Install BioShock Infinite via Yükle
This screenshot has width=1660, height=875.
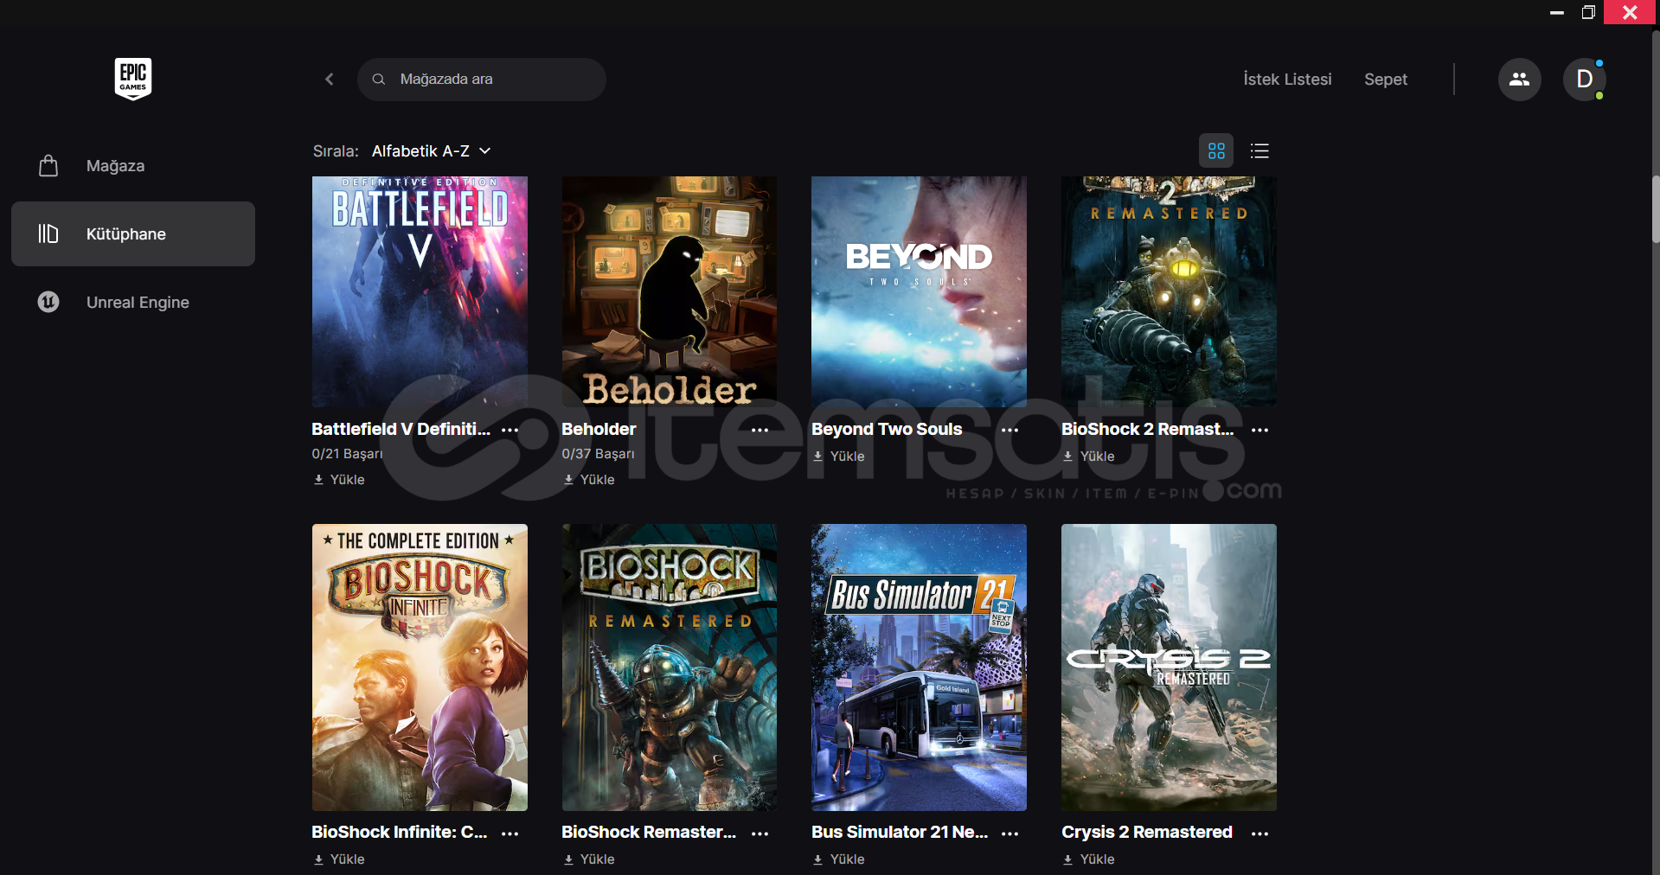pos(339,859)
